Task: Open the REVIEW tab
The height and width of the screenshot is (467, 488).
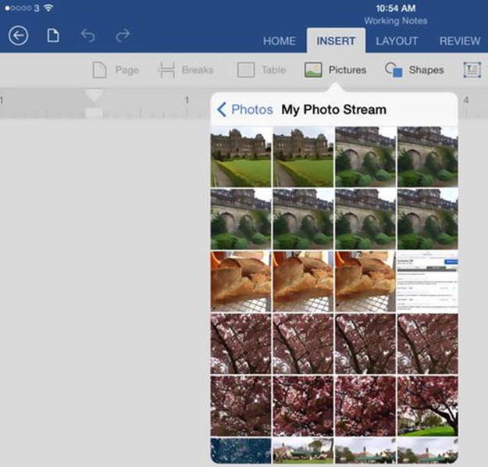Action: click(460, 41)
